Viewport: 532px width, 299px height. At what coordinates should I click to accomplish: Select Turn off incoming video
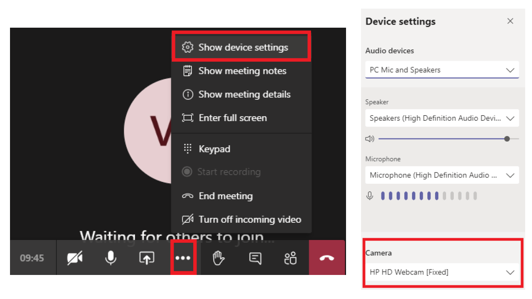(x=241, y=220)
